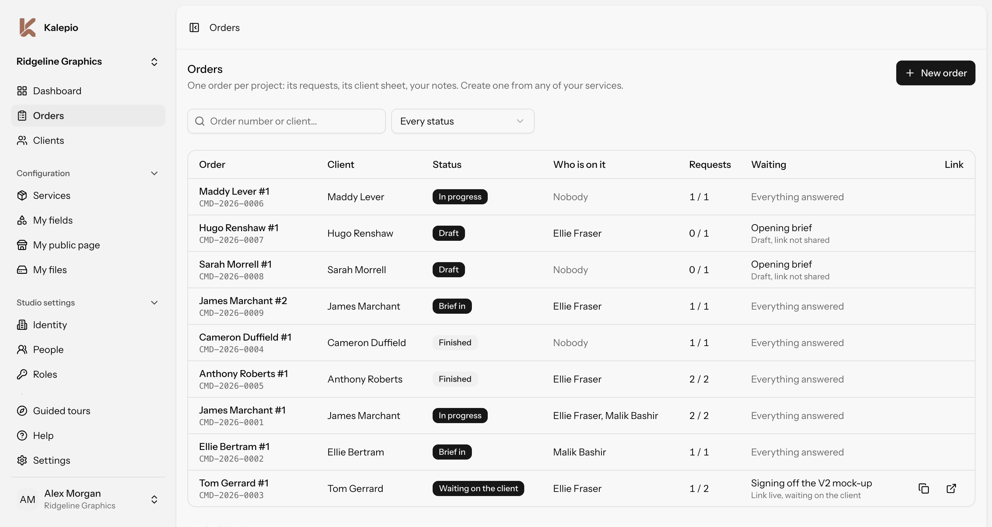Click the Kalepio logo icon

27,28
